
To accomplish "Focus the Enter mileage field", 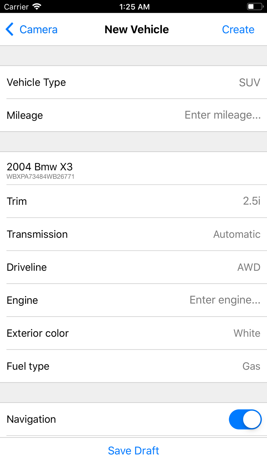I will tap(223, 115).
